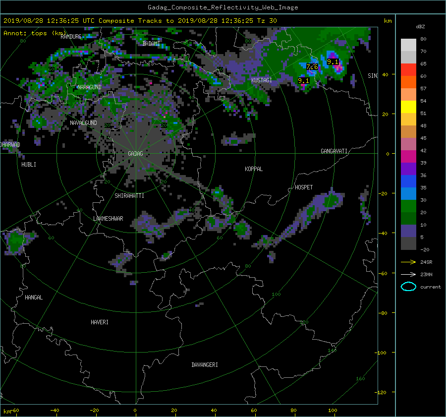Click the light gray 80 dBZ swatch
The height and width of the screenshot is (417, 446).
click(408, 45)
